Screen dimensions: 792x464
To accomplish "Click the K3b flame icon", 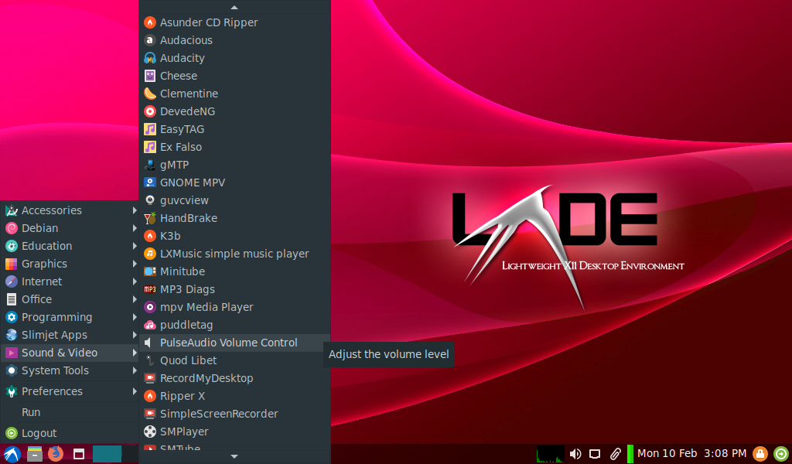I will pos(150,236).
